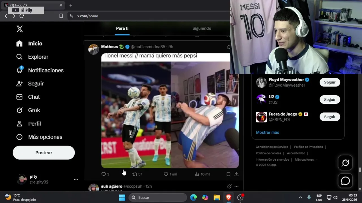Reload page in browser toolbar
362x203 pixels.
22,16
